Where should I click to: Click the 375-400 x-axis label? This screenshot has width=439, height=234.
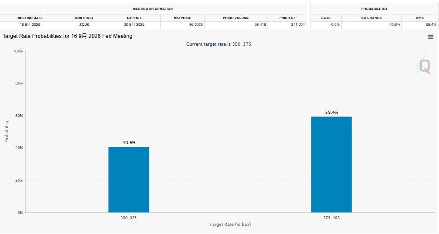(331, 218)
